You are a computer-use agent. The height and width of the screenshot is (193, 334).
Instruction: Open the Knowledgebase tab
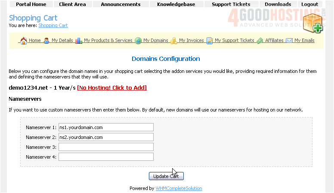click(176, 4)
